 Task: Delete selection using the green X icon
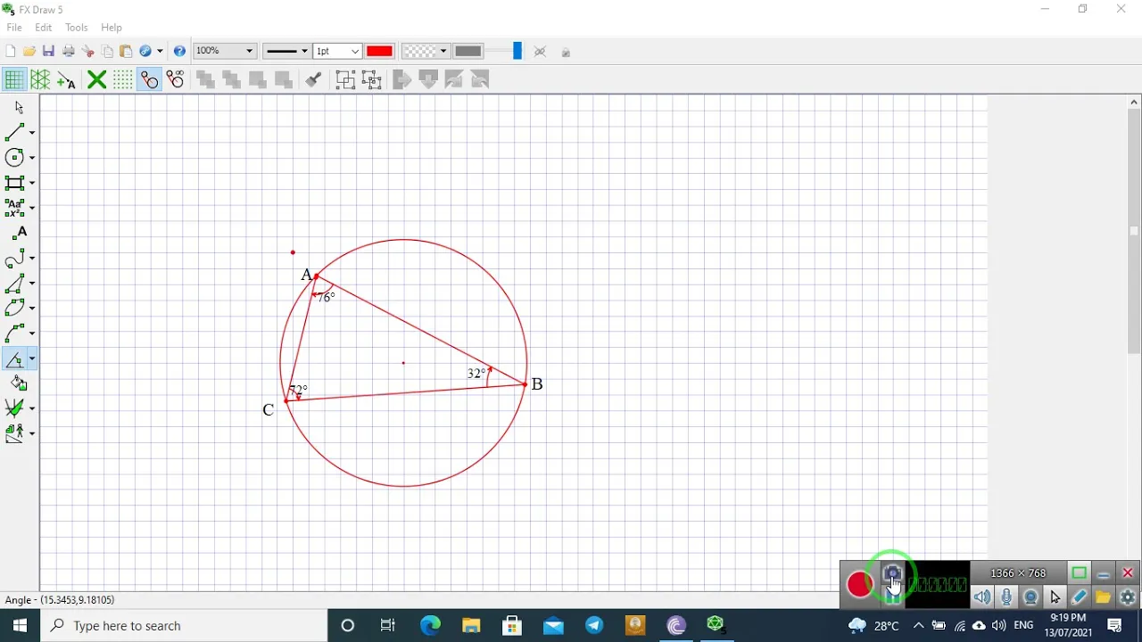pyautogui.click(x=96, y=80)
